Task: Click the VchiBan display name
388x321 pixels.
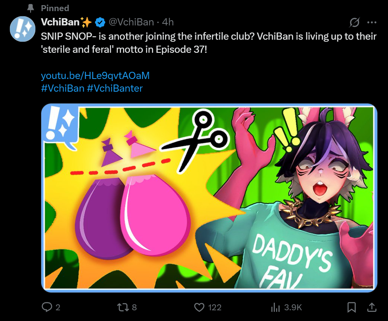Action: (60, 22)
